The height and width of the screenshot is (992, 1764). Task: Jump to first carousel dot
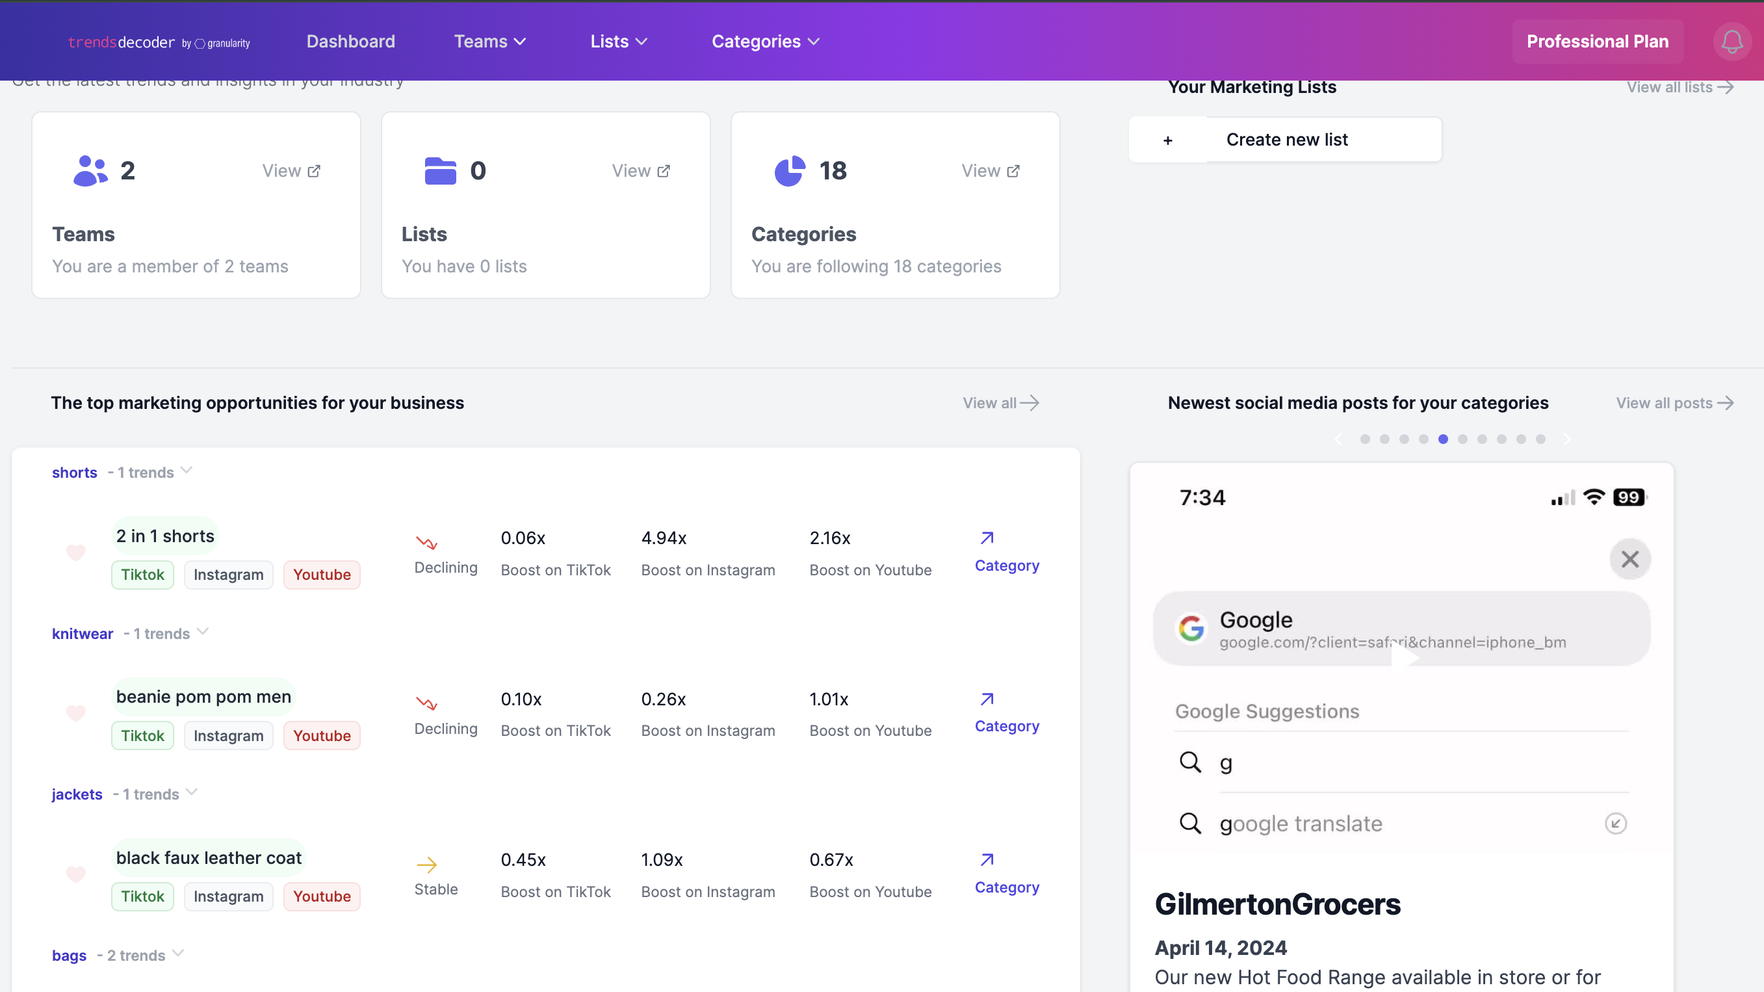[1365, 439]
